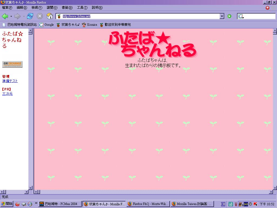Open Google search engine icon in search box
Viewport: 277px width, 208px height.
pyautogui.click(x=241, y=17)
